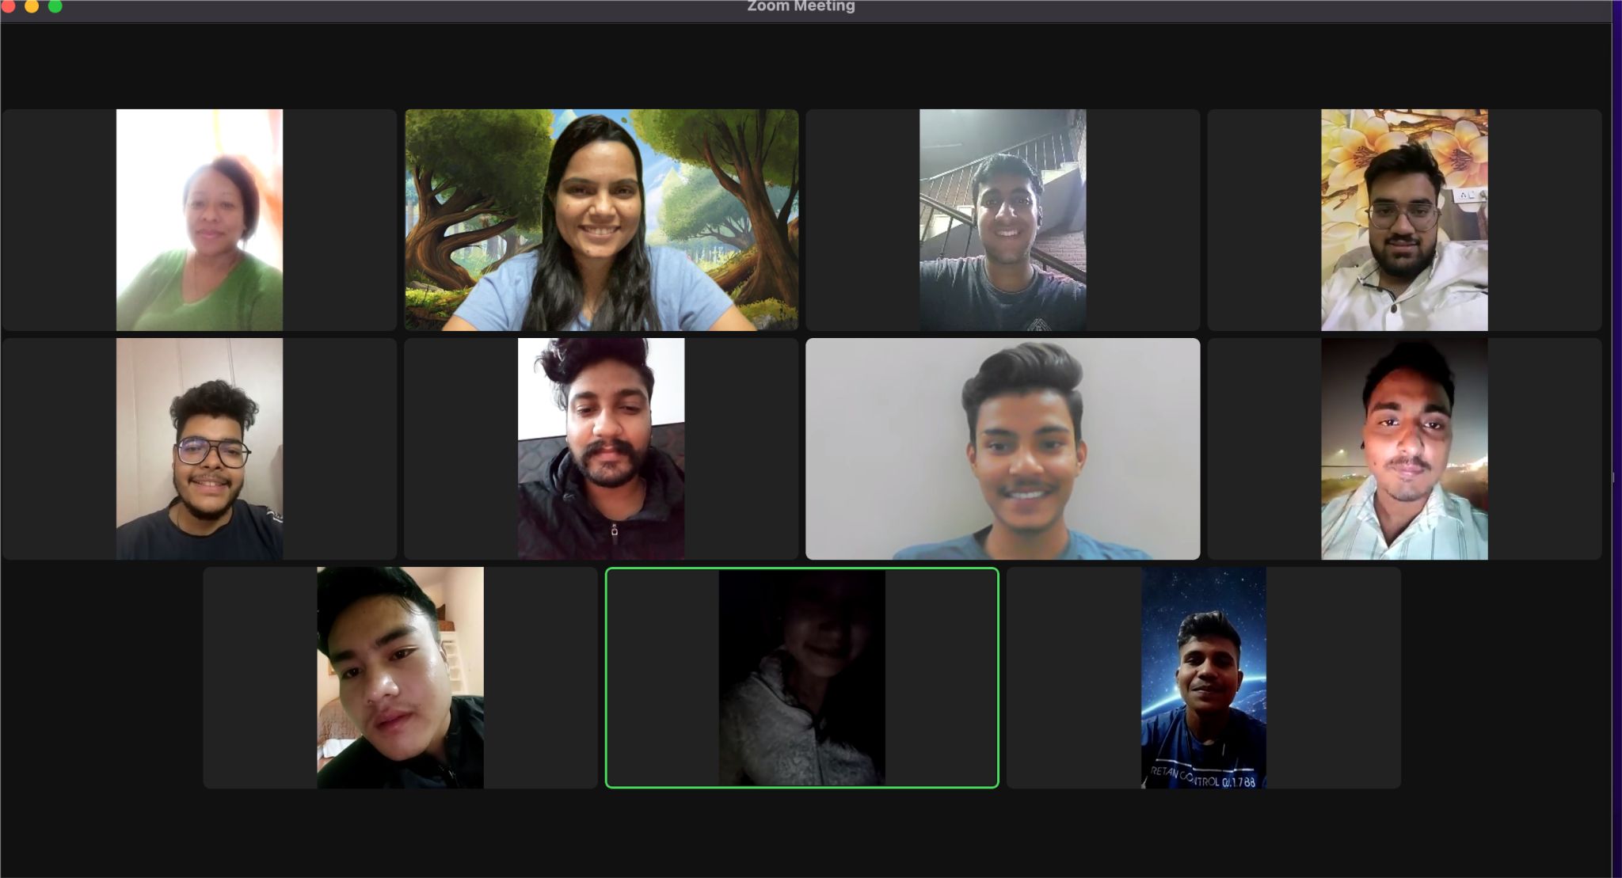Minimize the Zoom Meeting window with yellow button
1622x878 pixels.
[32, 6]
